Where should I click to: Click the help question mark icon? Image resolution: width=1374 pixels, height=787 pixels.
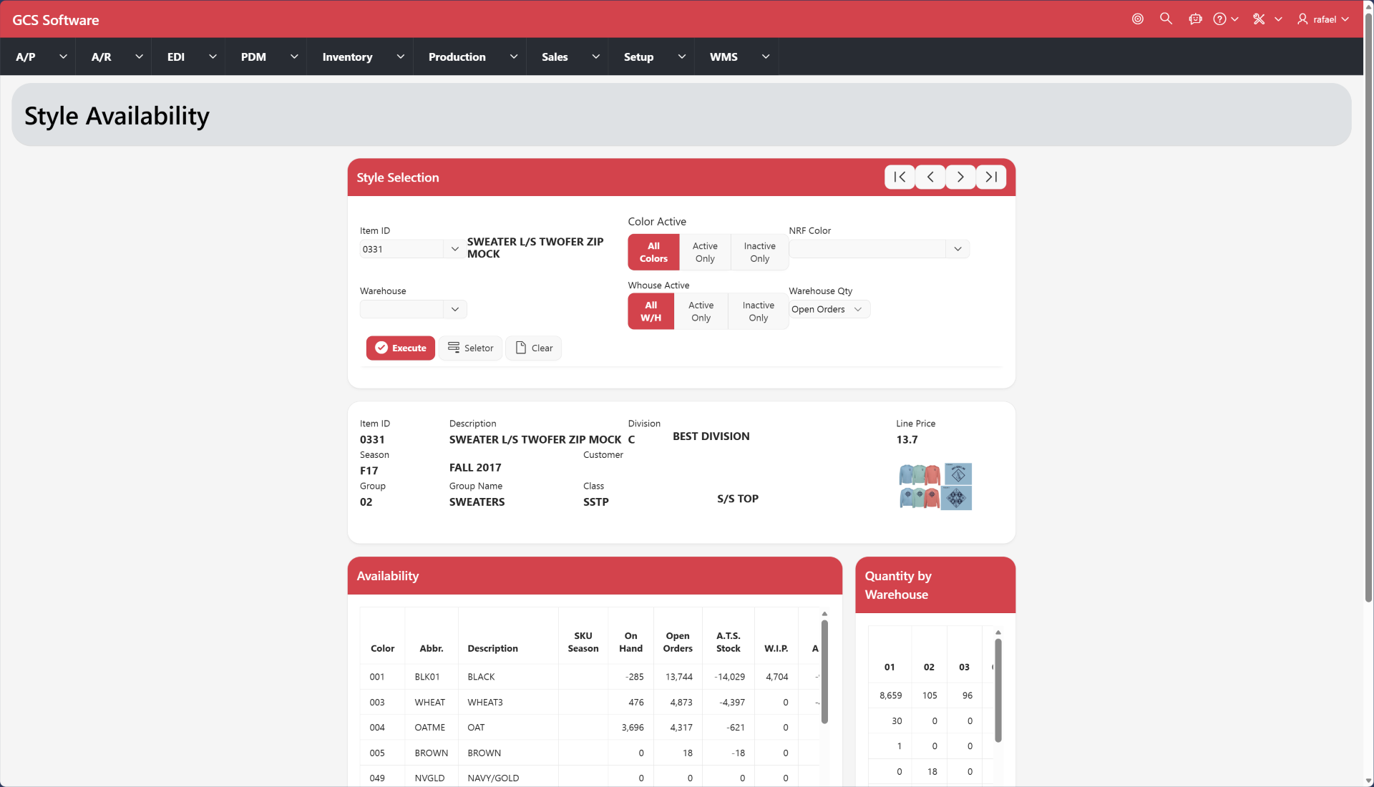1220,19
